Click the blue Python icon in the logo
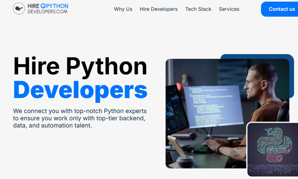The height and width of the screenshot is (179, 298). 43,6
